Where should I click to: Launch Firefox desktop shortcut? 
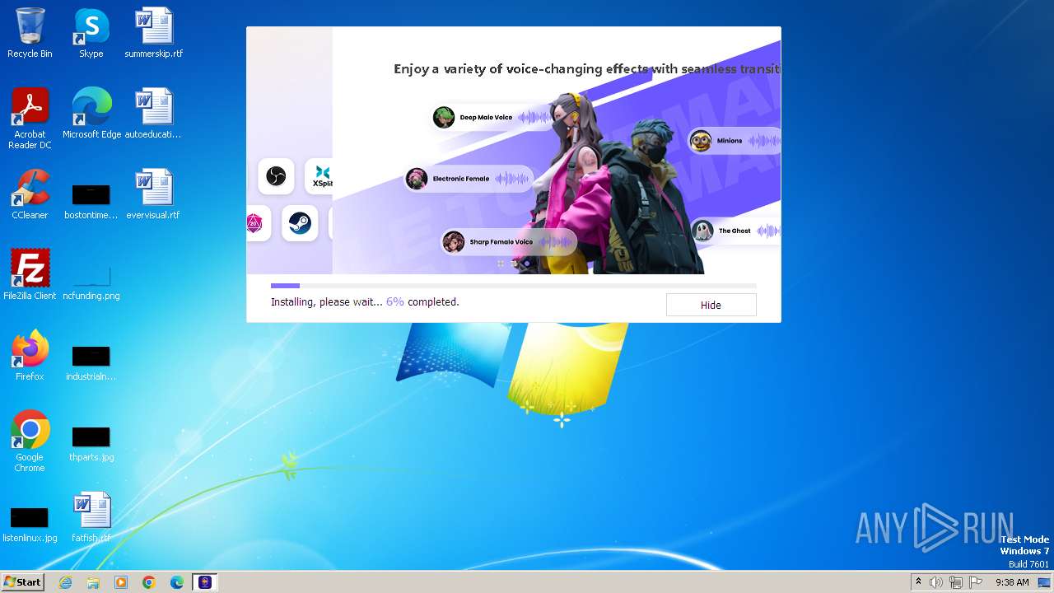coord(30,355)
